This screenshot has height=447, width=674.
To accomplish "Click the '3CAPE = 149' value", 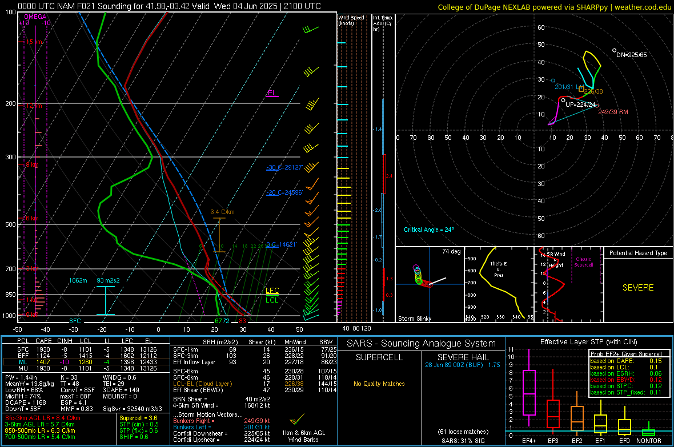I will click(x=121, y=390).
